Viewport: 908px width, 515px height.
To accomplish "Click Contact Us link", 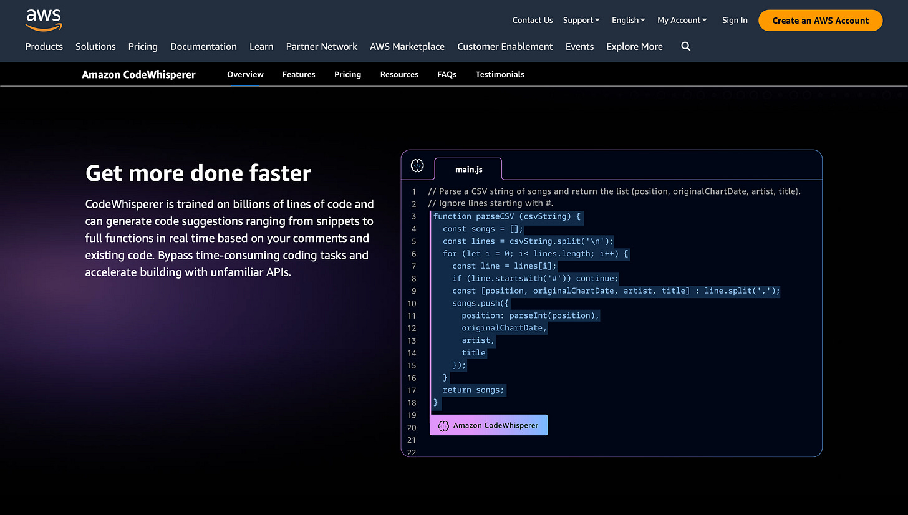I will tap(533, 20).
